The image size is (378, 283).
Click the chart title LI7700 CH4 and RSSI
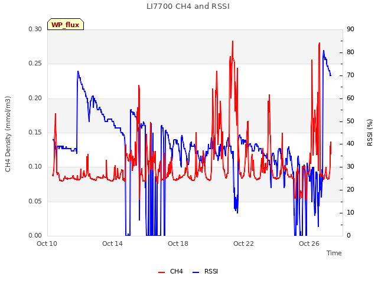188,6
